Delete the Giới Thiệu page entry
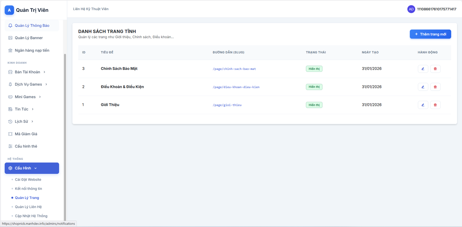Screen dimensions: 462x227 pos(435,105)
